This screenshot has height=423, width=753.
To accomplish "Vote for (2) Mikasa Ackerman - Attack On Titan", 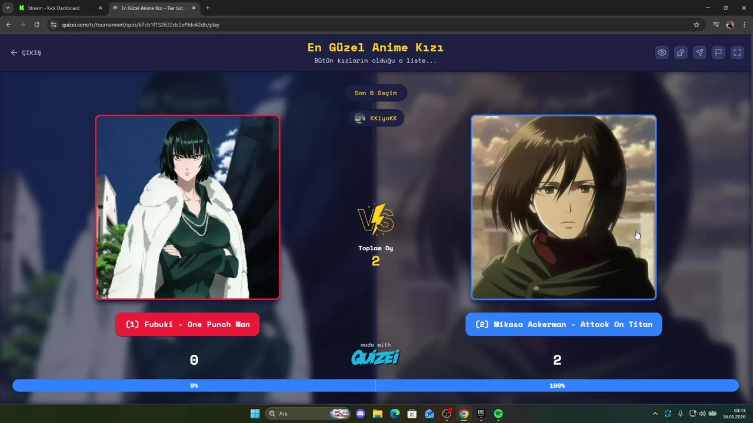I will (x=564, y=324).
